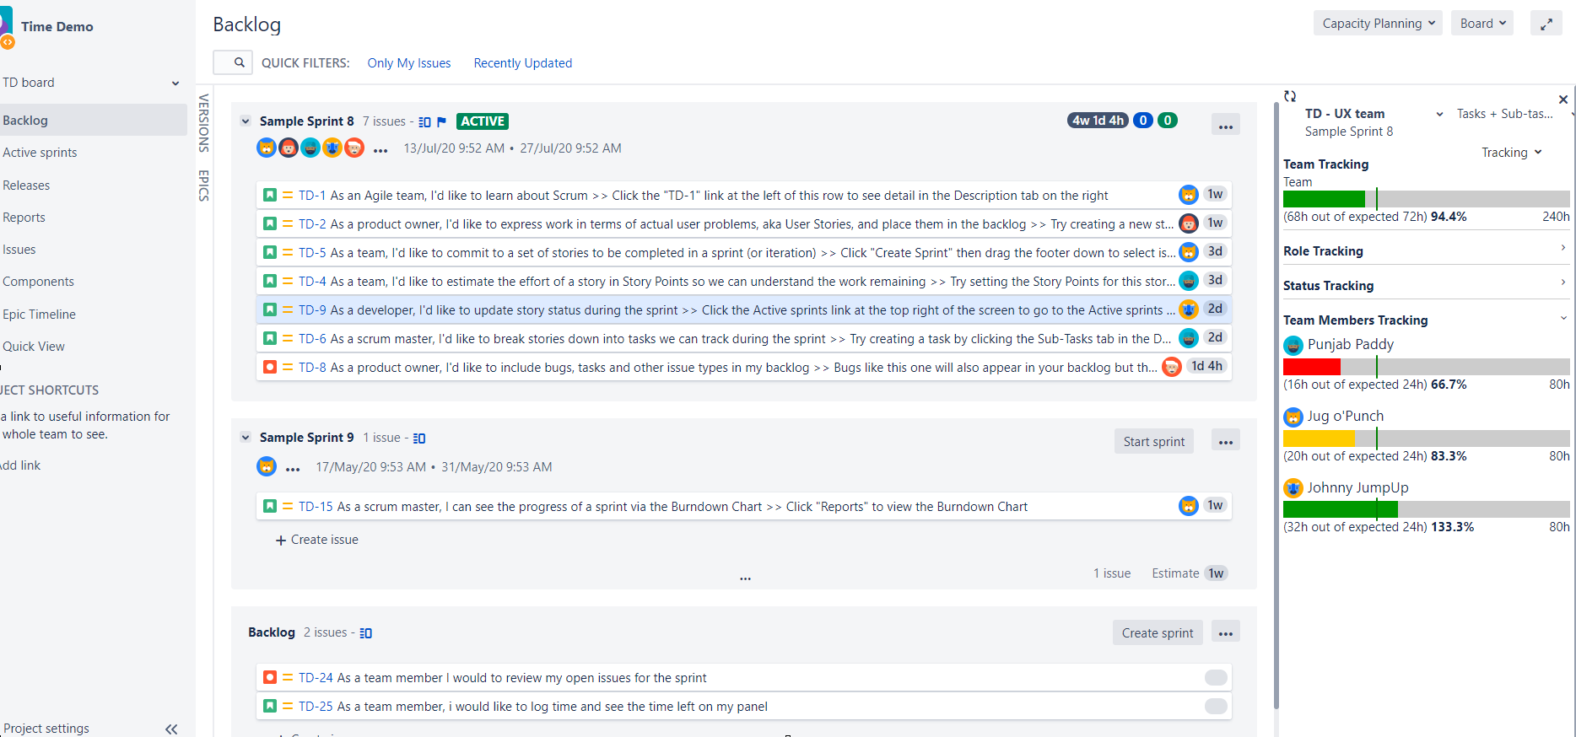Open Backlog in the sidebar
The height and width of the screenshot is (737, 1576).
[93, 121]
